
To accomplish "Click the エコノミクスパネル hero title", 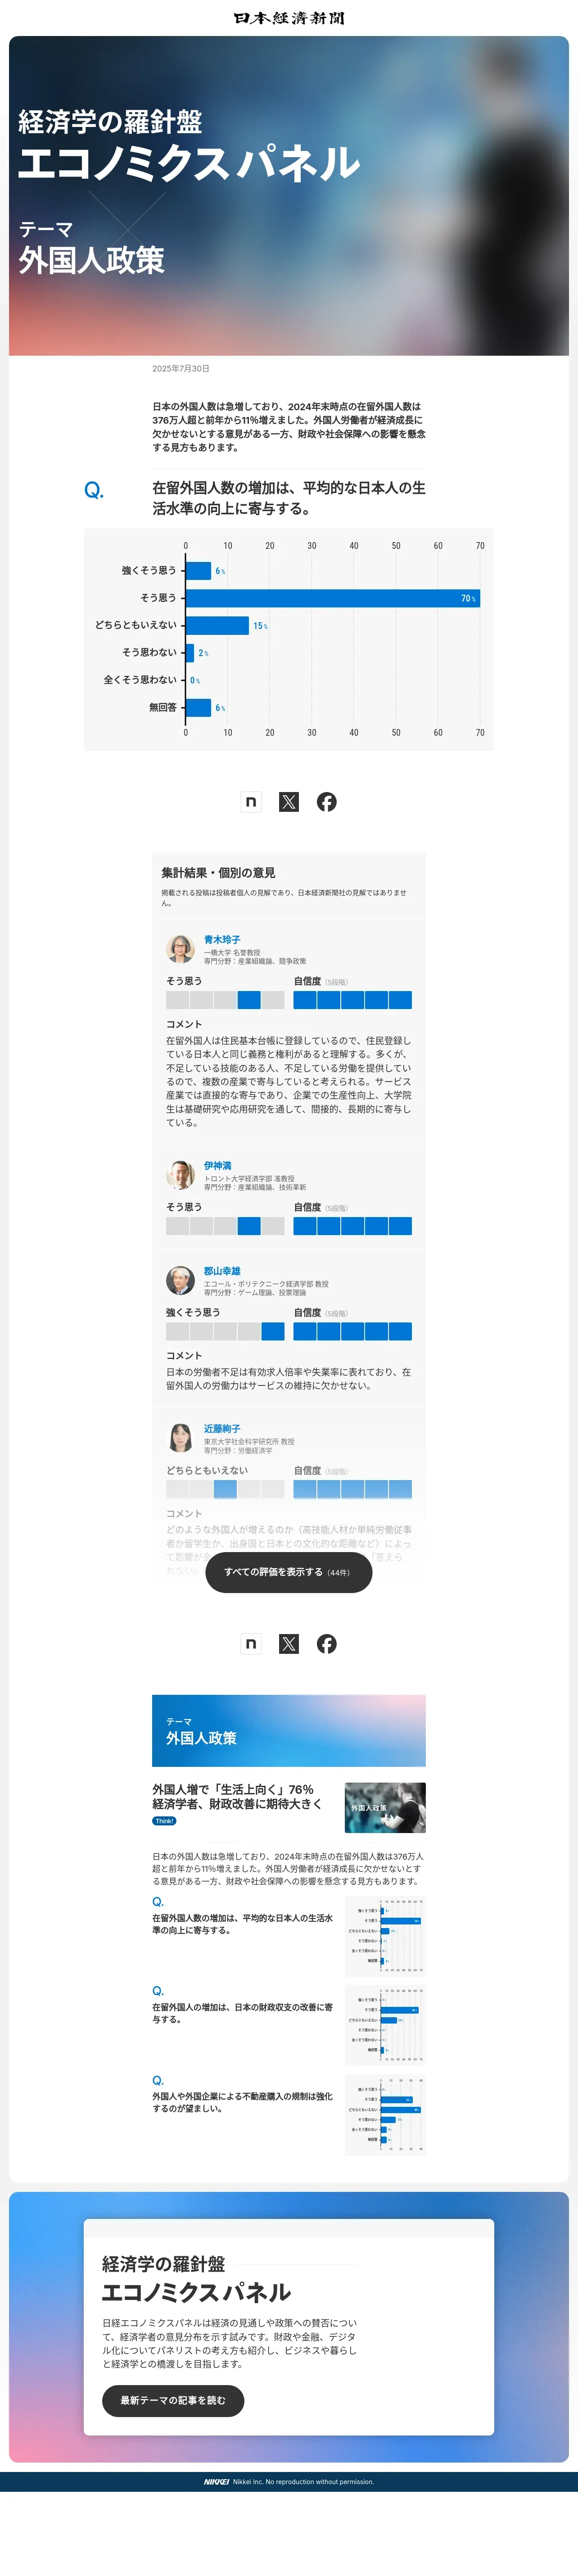I will (x=189, y=163).
